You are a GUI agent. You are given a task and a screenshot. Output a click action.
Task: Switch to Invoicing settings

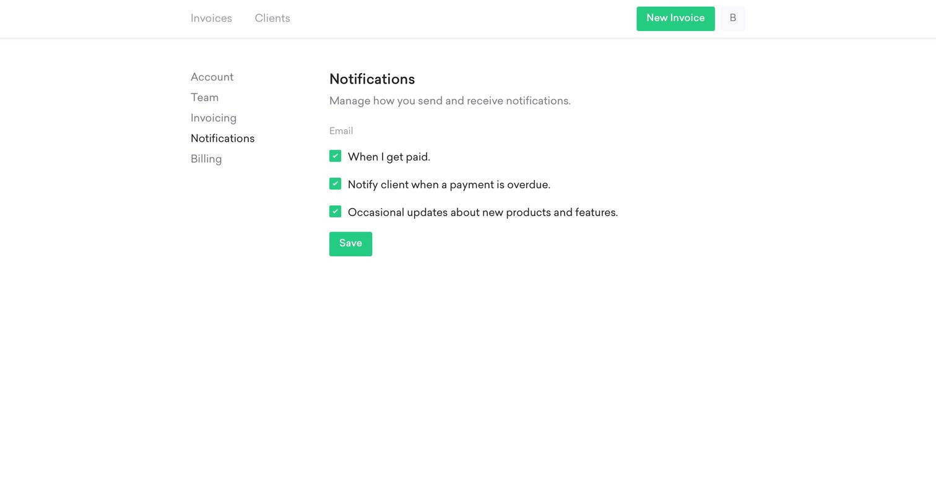click(x=214, y=118)
